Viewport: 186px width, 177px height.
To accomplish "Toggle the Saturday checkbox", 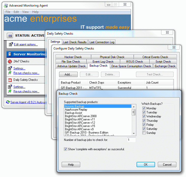I will tap(144, 129).
